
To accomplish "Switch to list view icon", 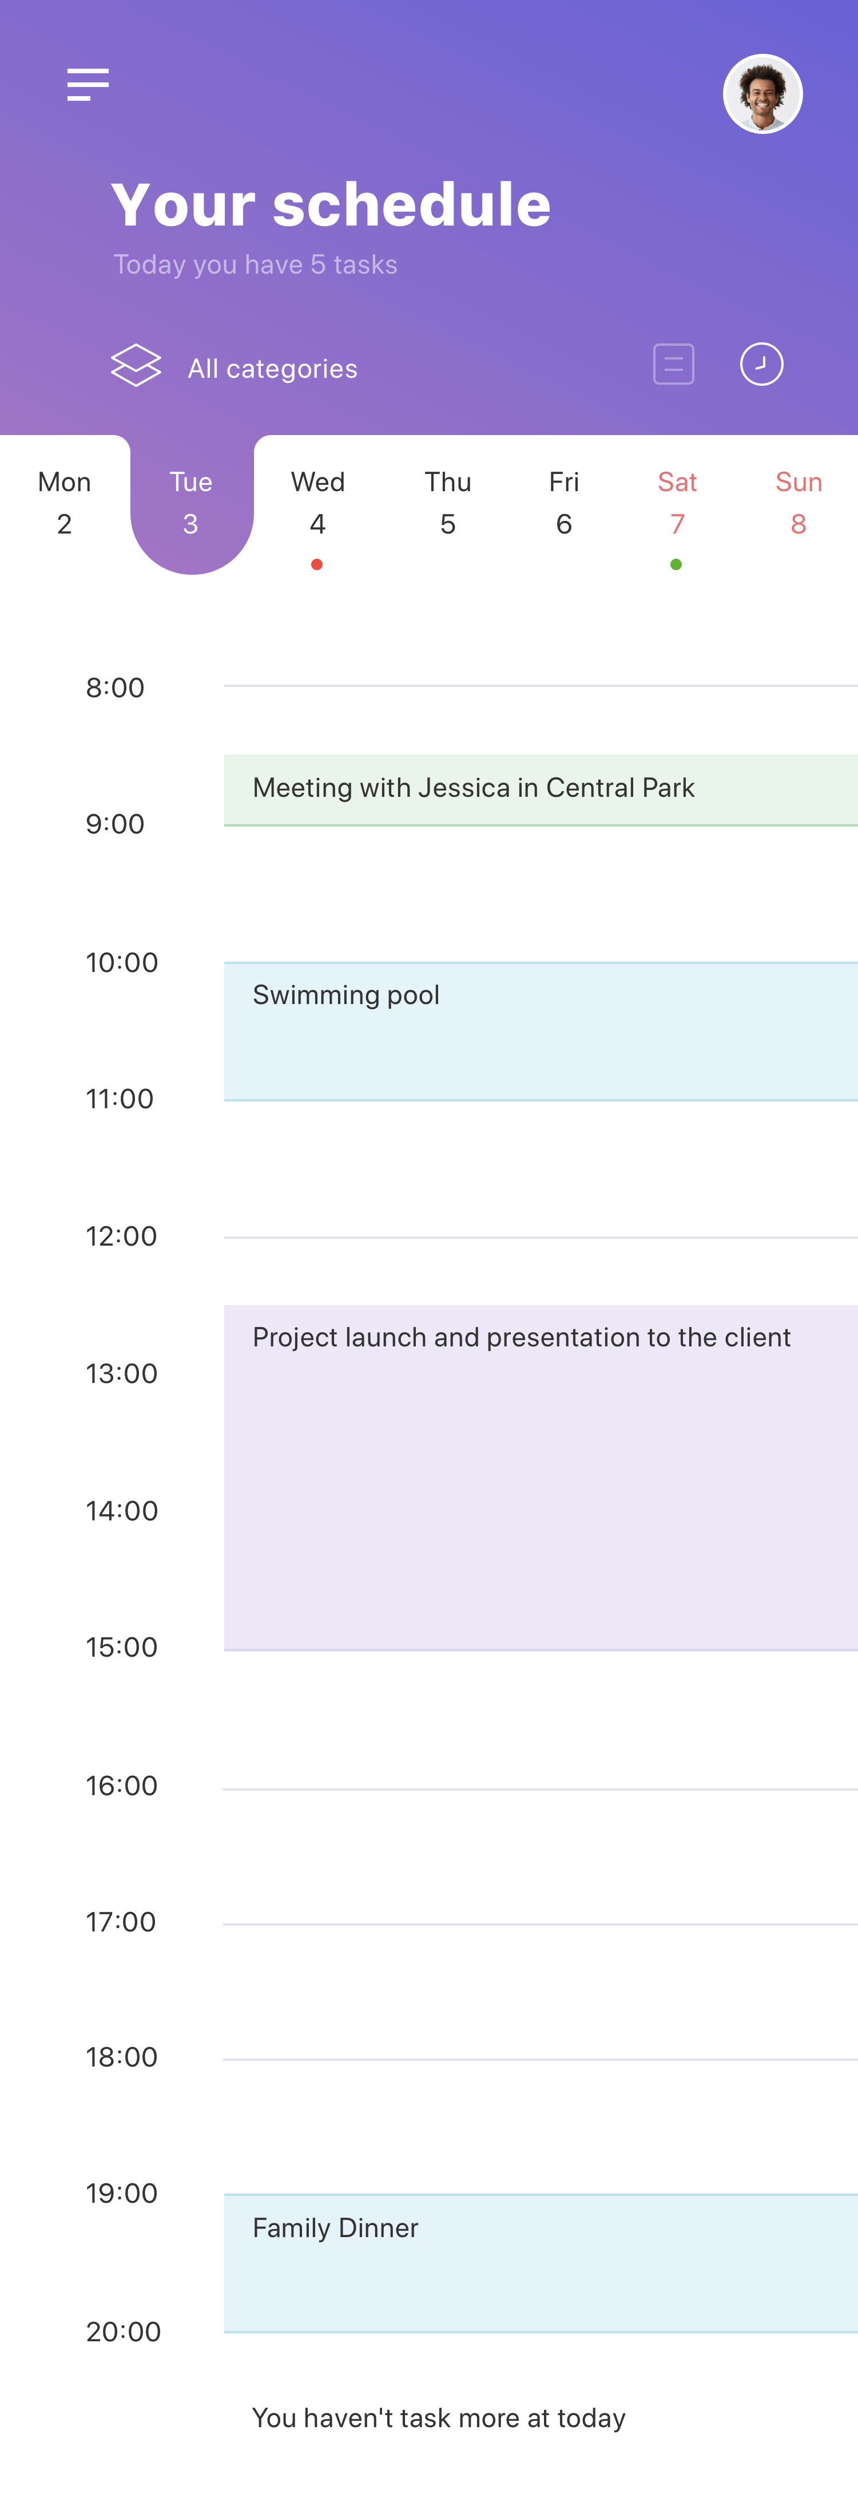I will (x=674, y=365).
